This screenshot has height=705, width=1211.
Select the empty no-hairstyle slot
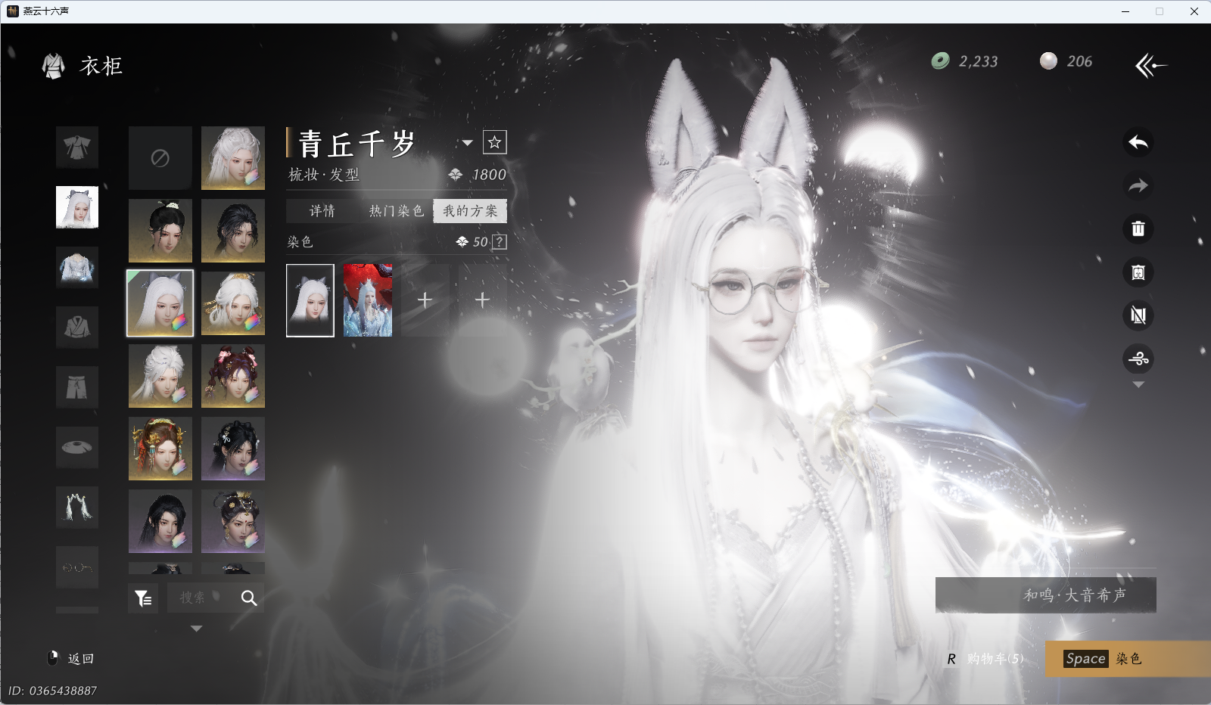(x=160, y=158)
